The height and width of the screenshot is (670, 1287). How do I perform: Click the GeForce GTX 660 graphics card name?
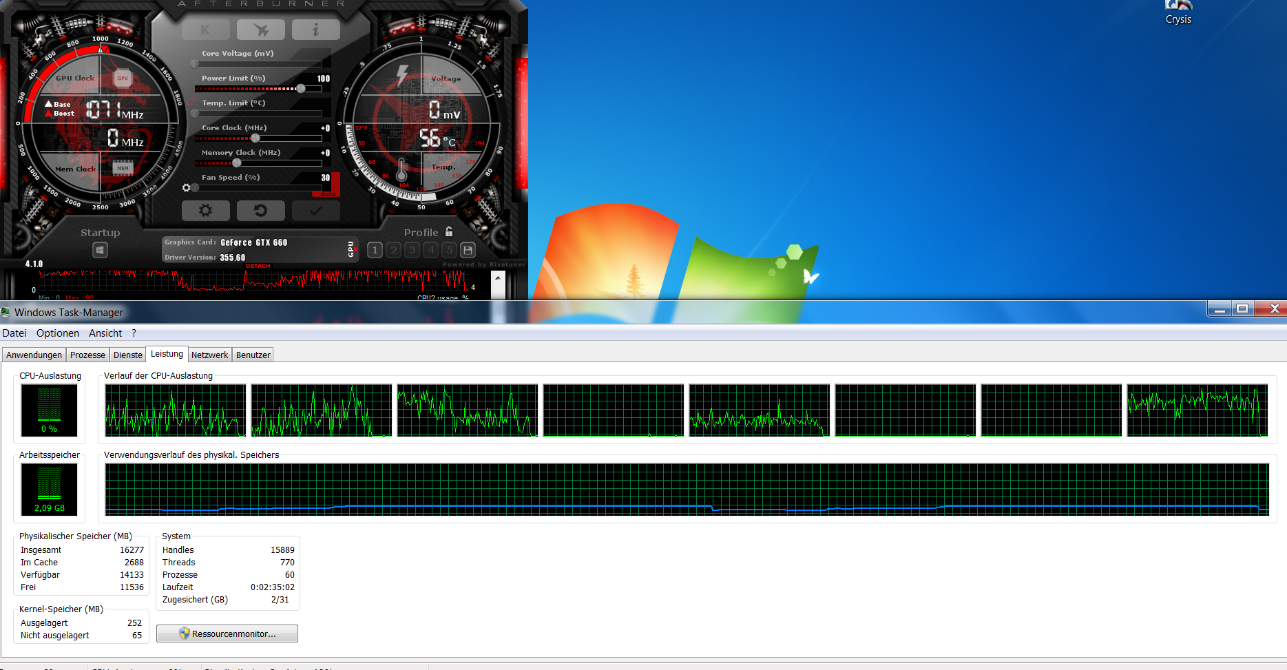pyautogui.click(x=254, y=242)
